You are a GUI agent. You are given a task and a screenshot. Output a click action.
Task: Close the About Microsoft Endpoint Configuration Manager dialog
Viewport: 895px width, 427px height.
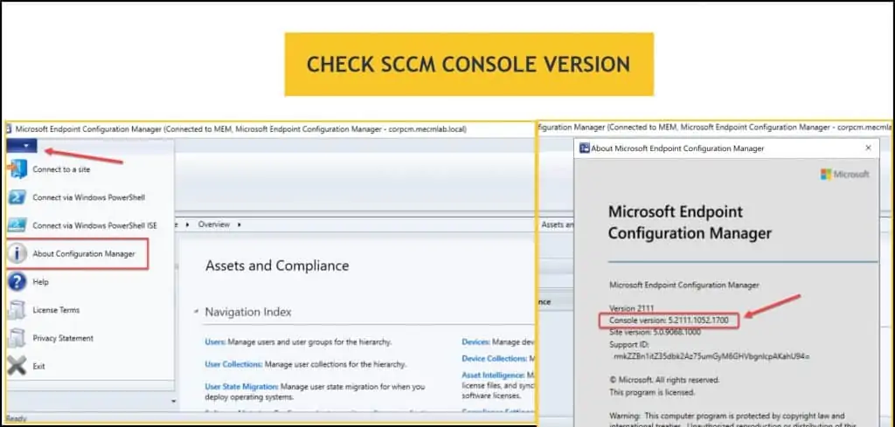pos(868,148)
